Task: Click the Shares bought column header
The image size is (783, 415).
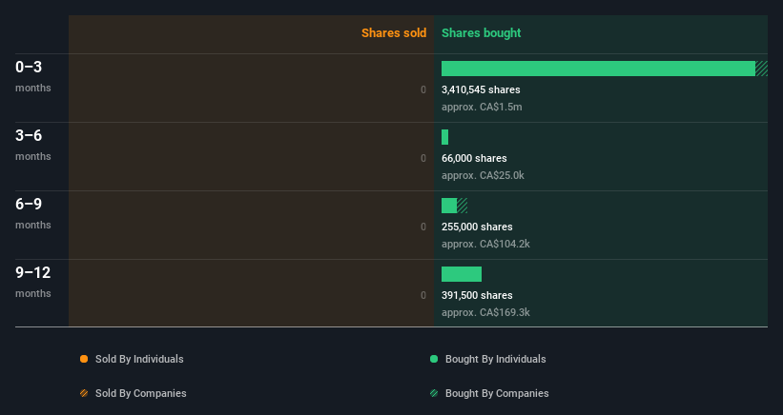Action: click(x=481, y=33)
